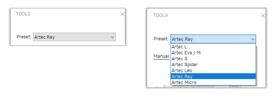Pick Artec Leo preset option

tap(213, 70)
